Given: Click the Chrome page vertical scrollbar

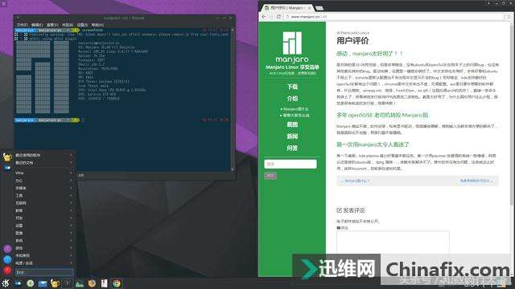Looking at the screenshot, I should pyautogui.click(x=512, y=115).
